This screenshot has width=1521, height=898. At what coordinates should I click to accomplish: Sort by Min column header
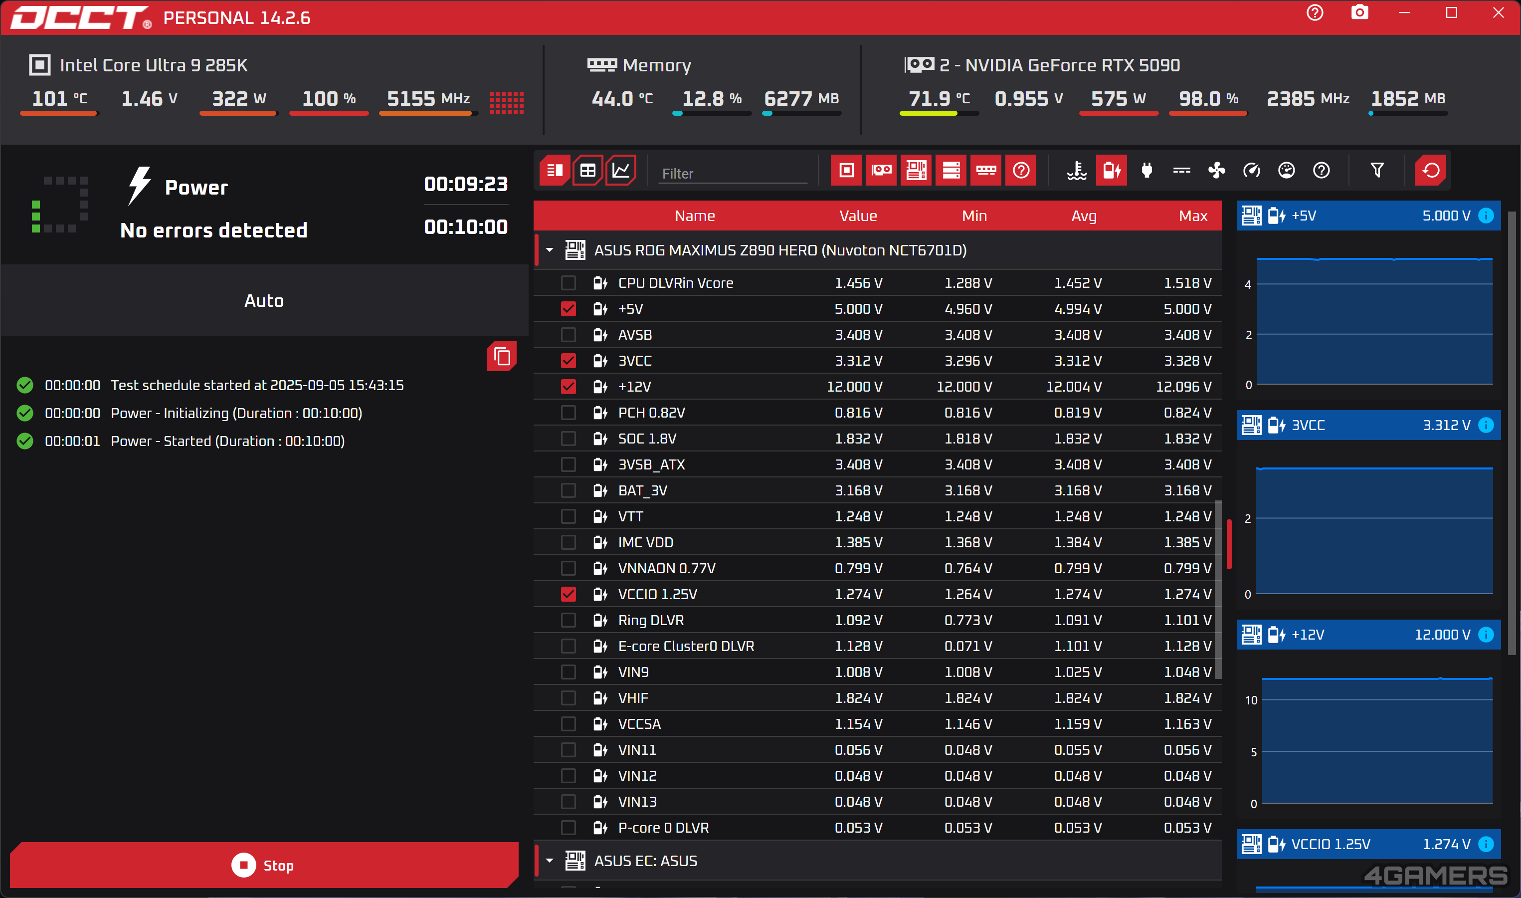974,216
